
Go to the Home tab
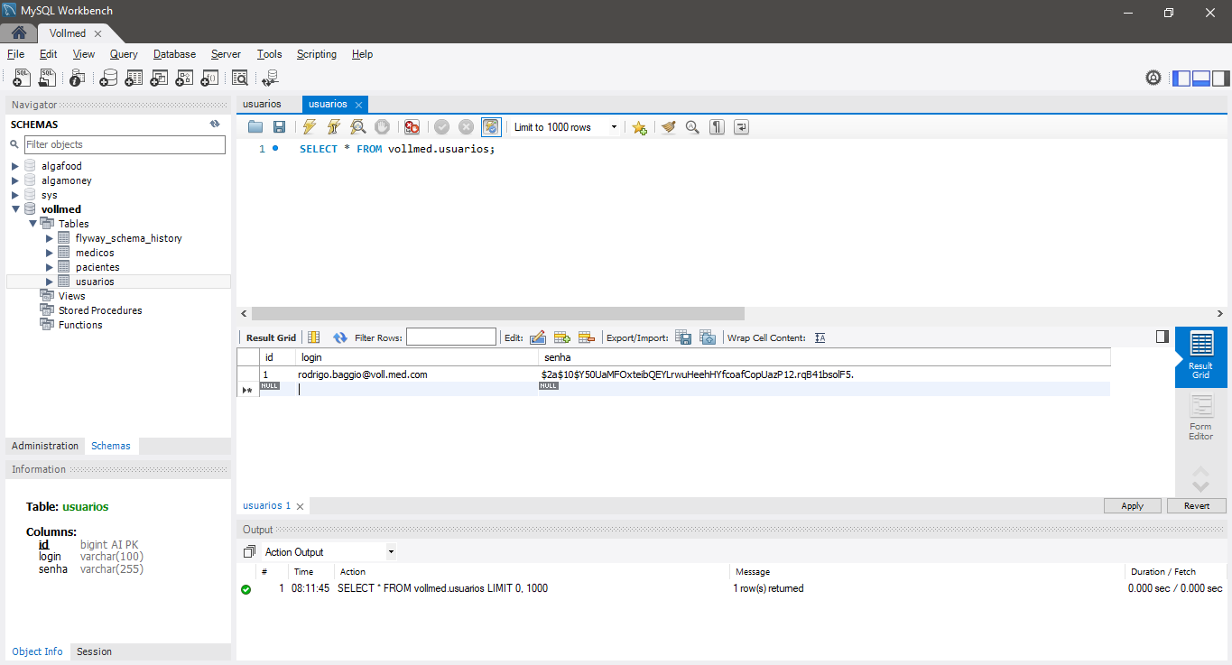[x=18, y=33]
